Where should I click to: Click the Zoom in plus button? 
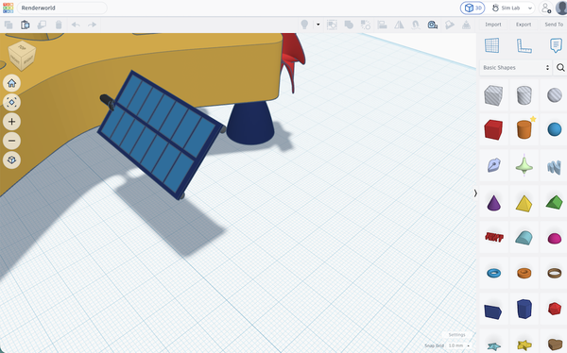pos(11,122)
